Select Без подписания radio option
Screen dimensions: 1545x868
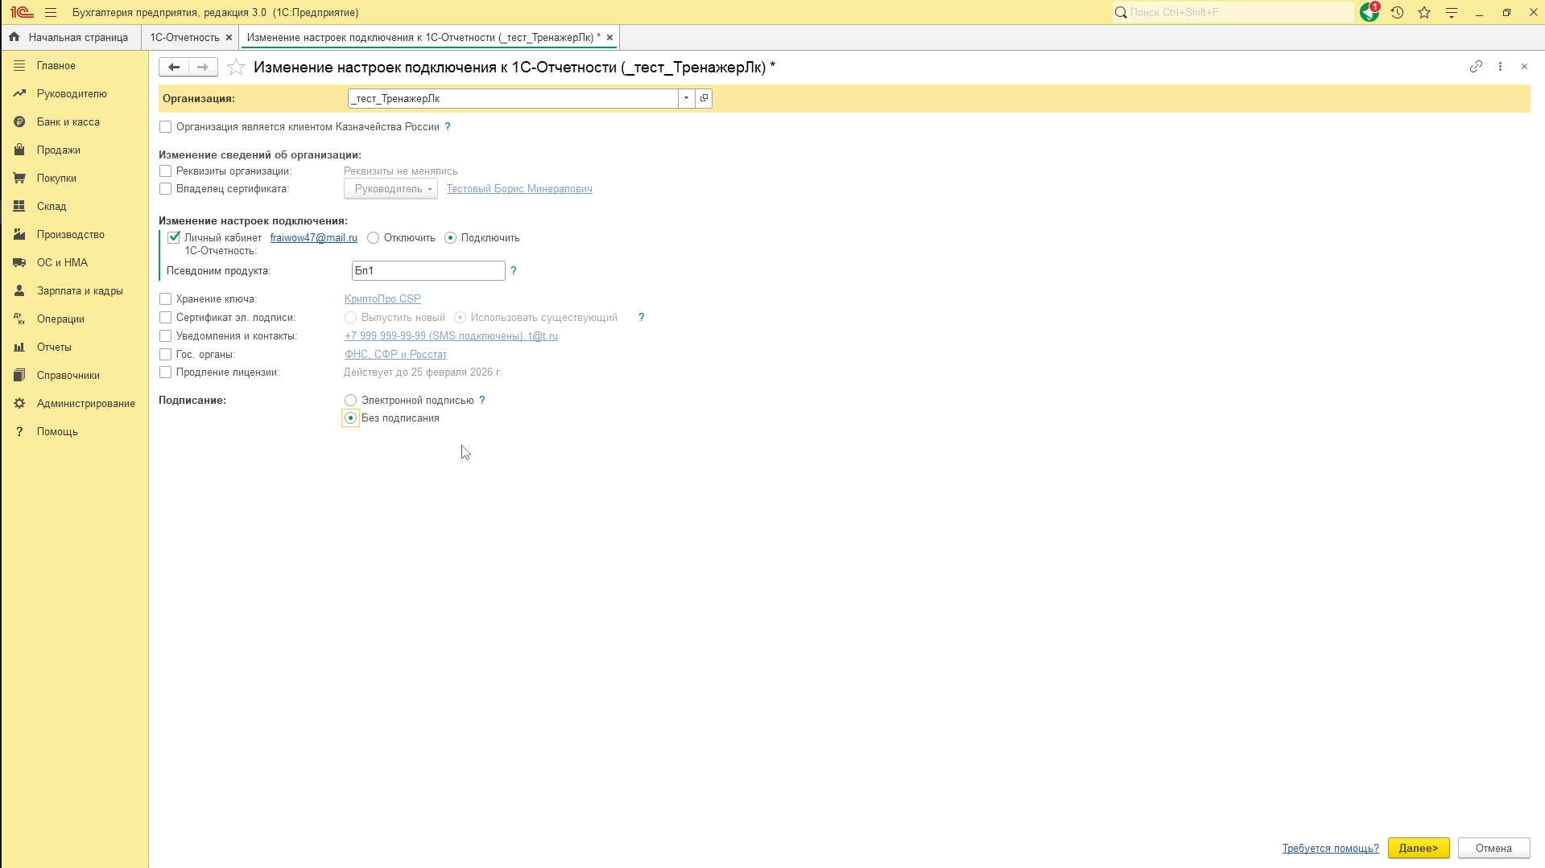pyautogui.click(x=350, y=418)
